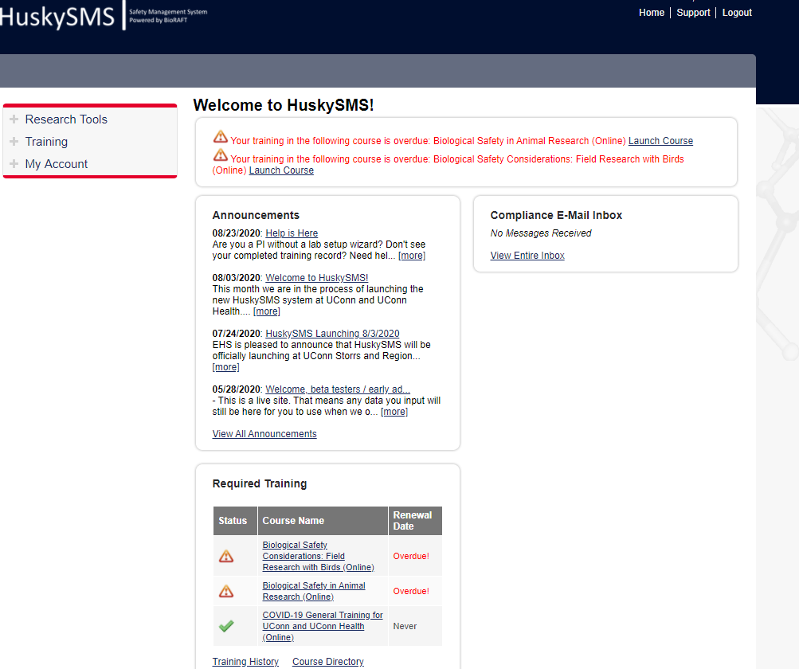The image size is (799, 669).
Task: Expand the Research Tools plus icon
Action: tap(14, 119)
